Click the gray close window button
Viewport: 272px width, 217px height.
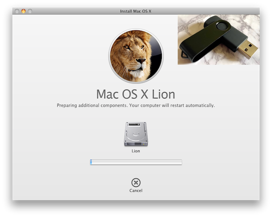17,11
